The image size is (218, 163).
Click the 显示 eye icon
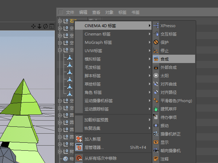[x=156, y=142]
